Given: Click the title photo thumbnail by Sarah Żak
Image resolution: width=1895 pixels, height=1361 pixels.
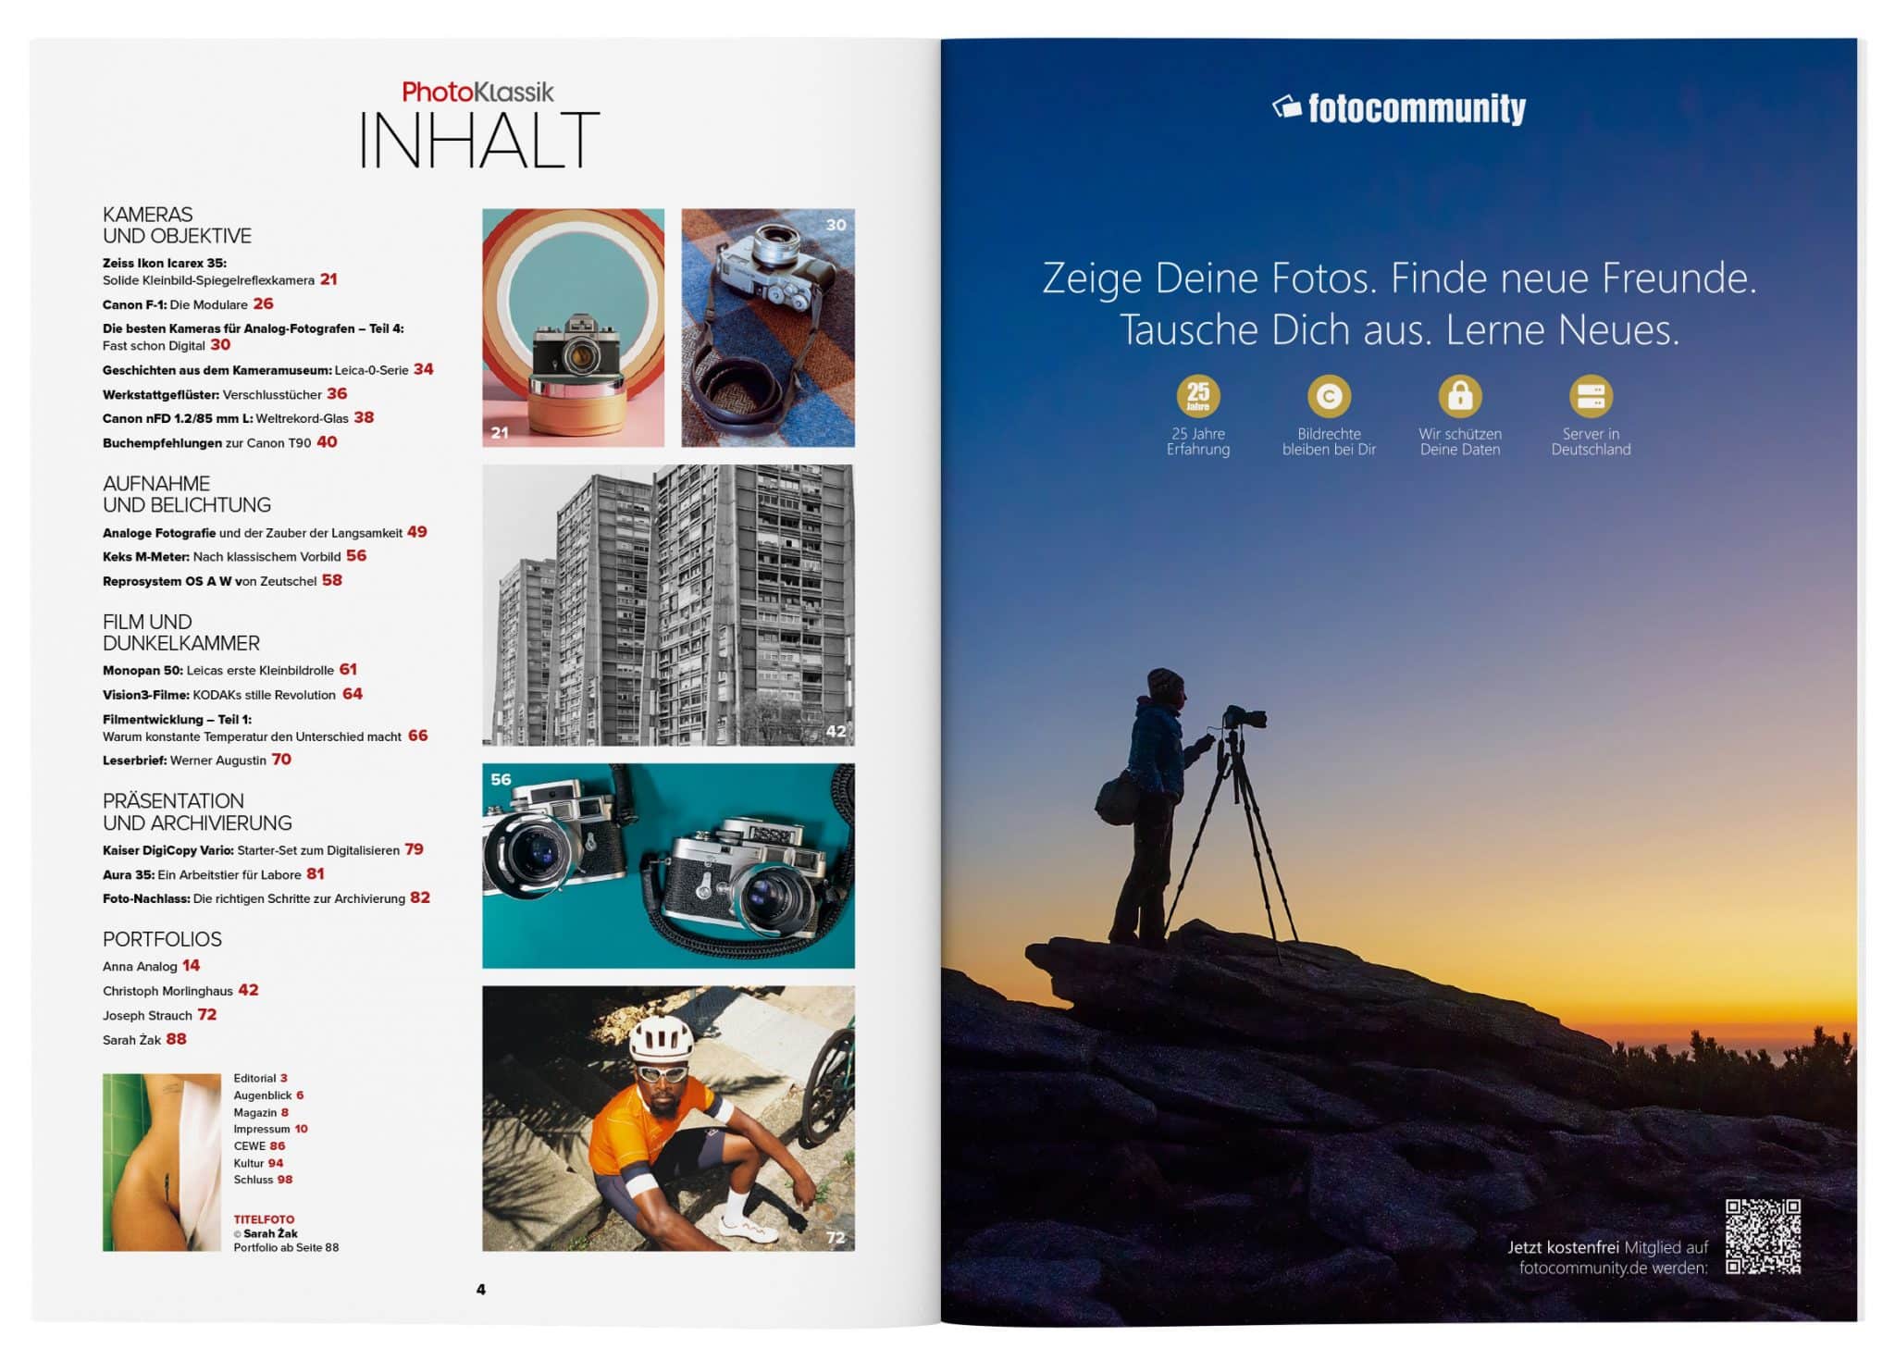Looking at the screenshot, I should tap(162, 1162).
